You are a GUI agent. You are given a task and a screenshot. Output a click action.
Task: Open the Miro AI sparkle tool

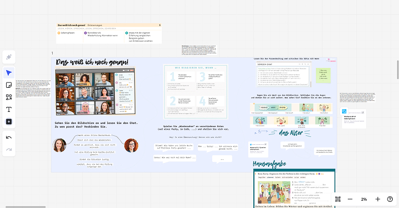coord(9,57)
